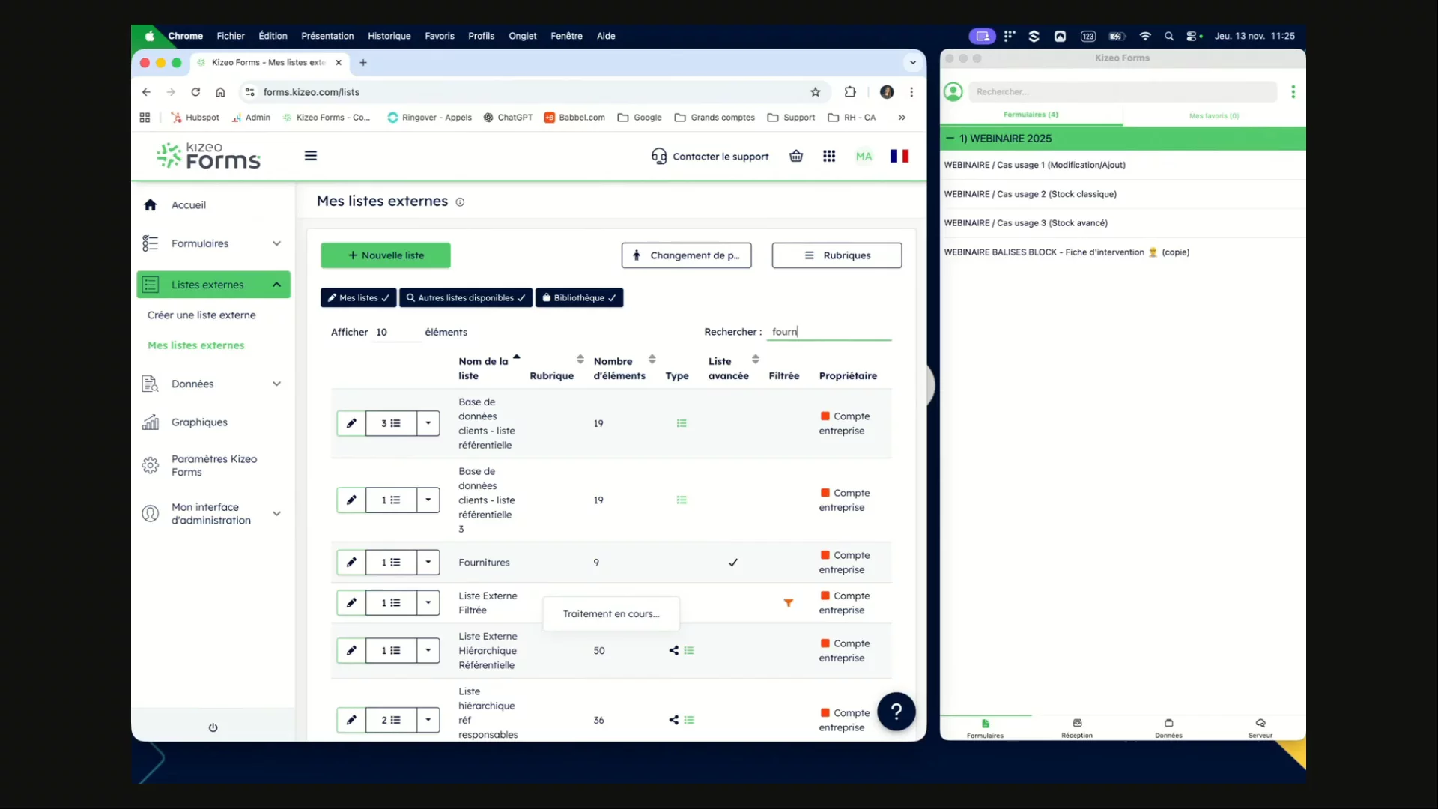This screenshot has height=809, width=1438.
Task: Click the Rubriques button
Action: 837,255
